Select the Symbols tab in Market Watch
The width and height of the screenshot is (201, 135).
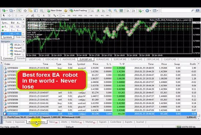pyautogui.click(x=8, y=37)
